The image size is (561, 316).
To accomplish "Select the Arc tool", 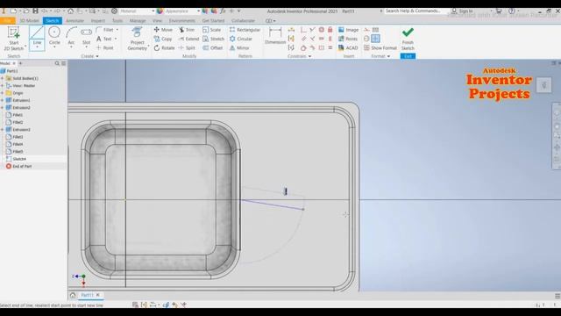I will (x=71, y=36).
